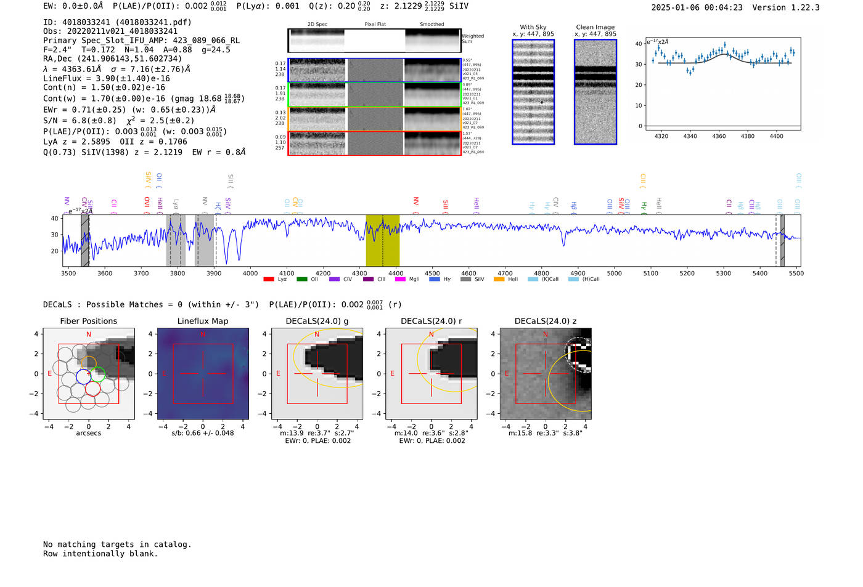Click the (K)CaII legend swatch
Screen dimensions: 863x587
coord(533,279)
